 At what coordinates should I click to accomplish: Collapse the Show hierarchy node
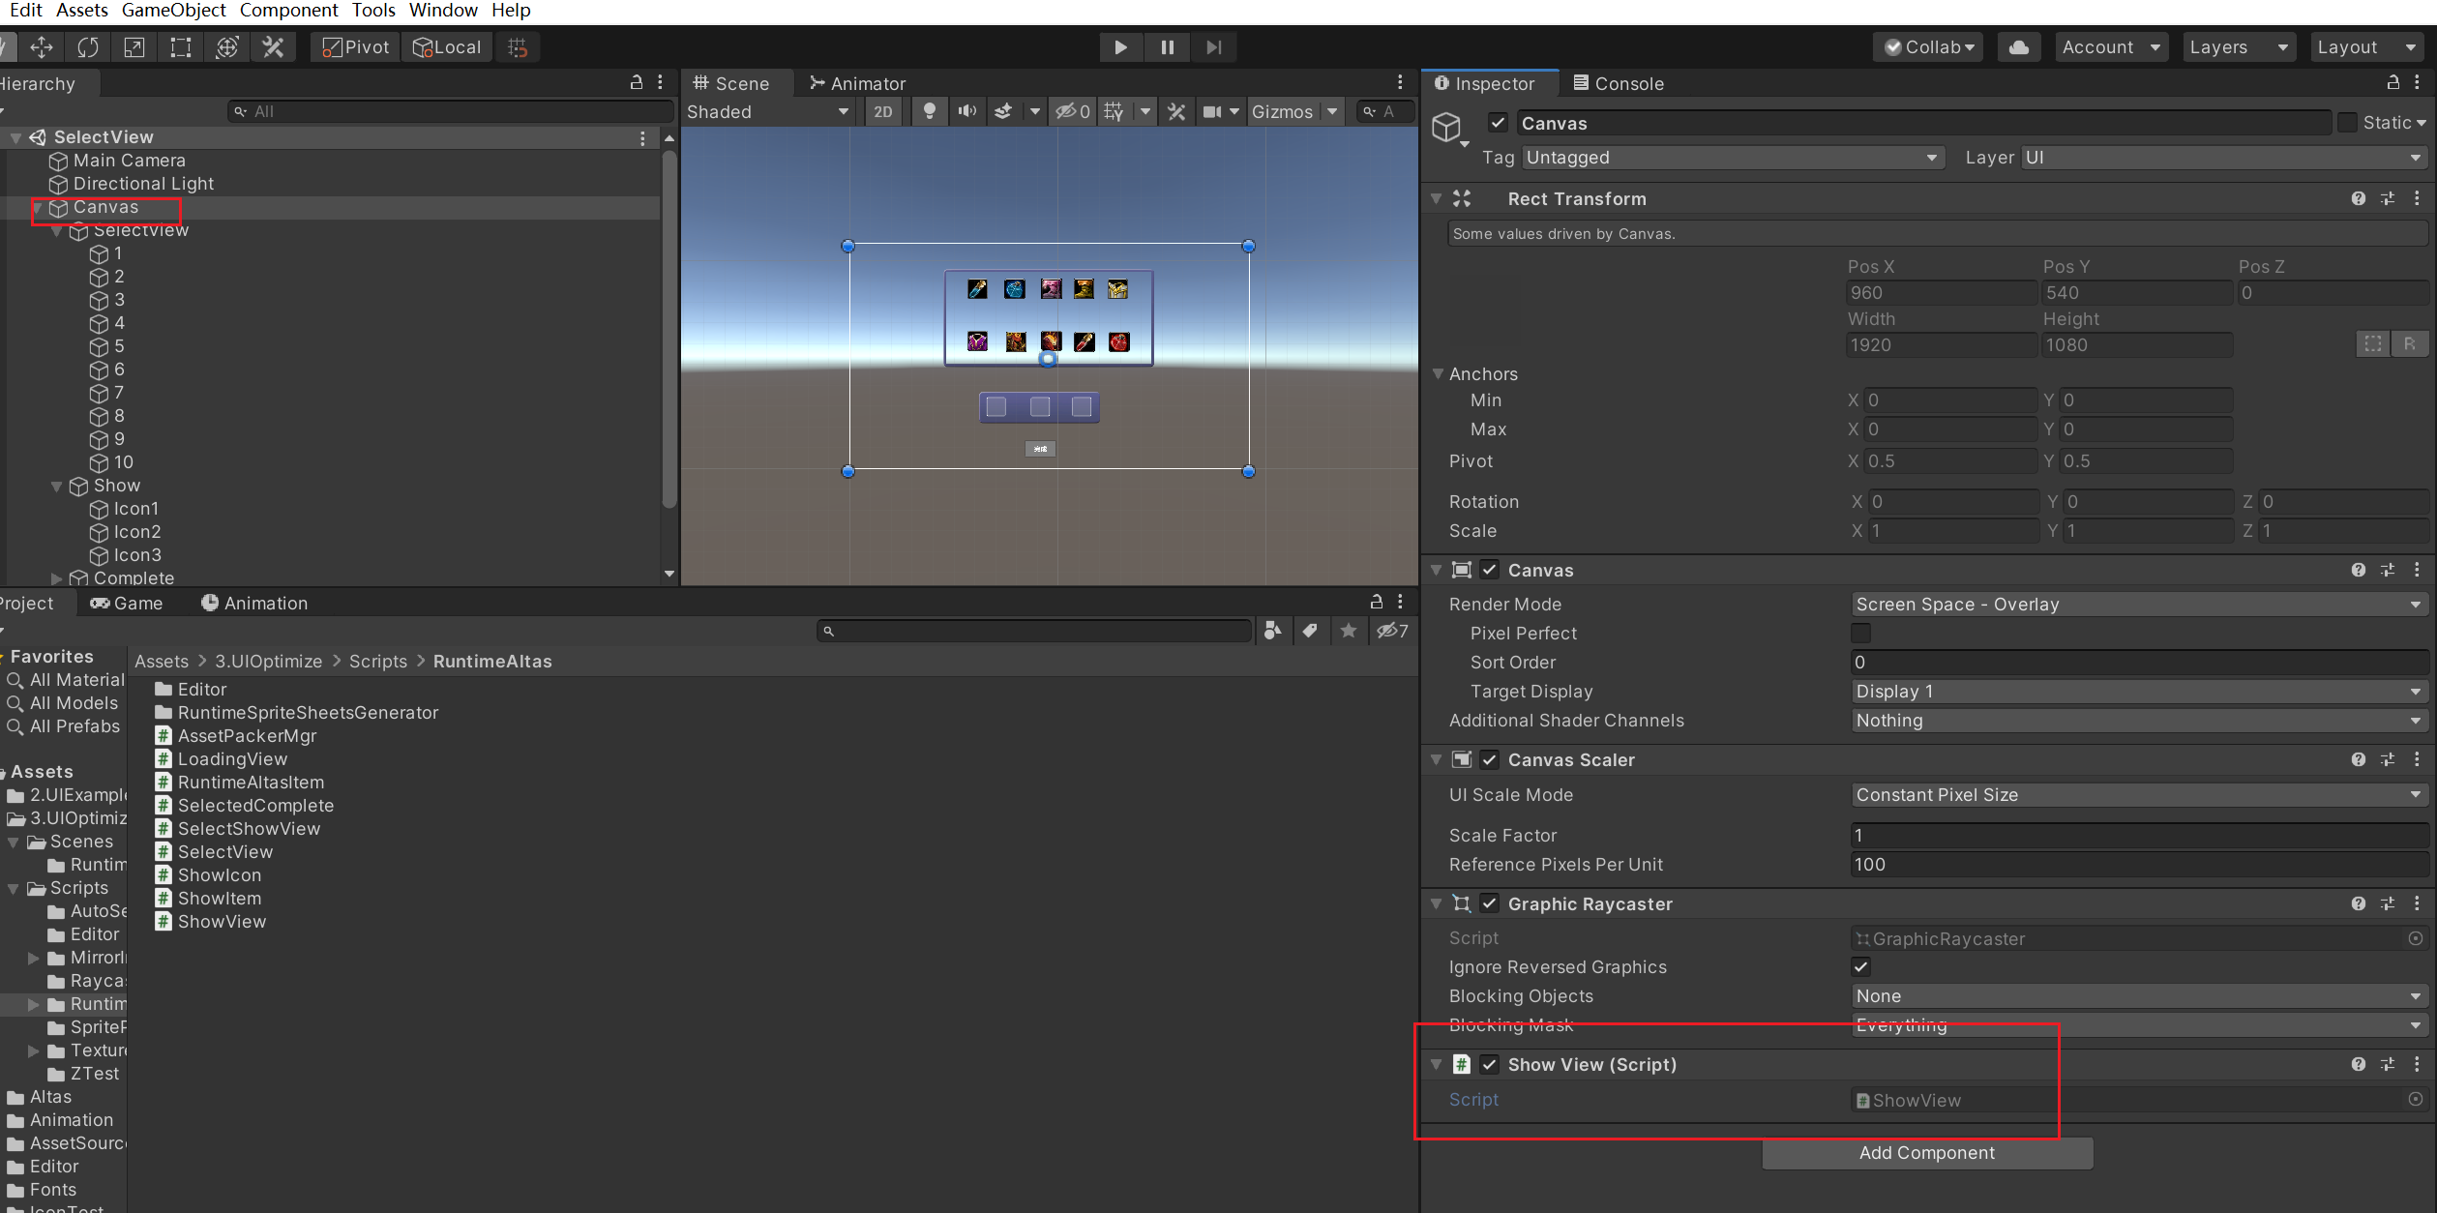(56, 486)
